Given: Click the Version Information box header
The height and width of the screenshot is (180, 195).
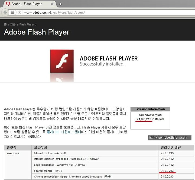Looking at the screenshot, I should click(150, 109).
